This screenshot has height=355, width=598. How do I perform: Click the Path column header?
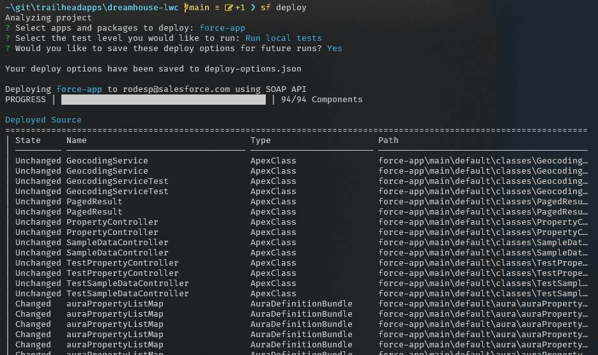click(388, 140)
